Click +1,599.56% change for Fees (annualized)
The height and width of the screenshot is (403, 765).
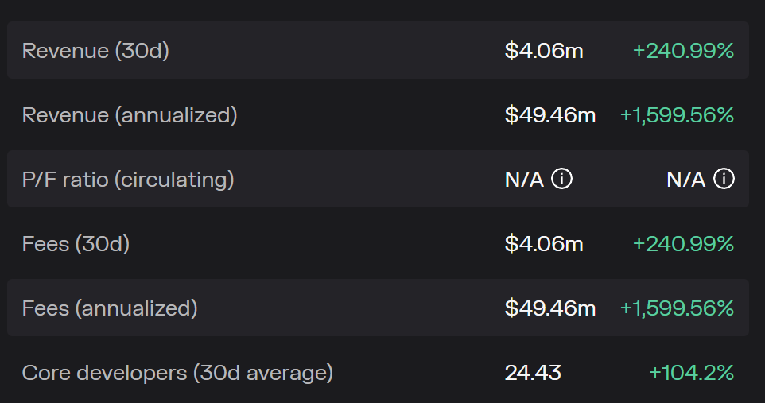[x=677, y=308]
